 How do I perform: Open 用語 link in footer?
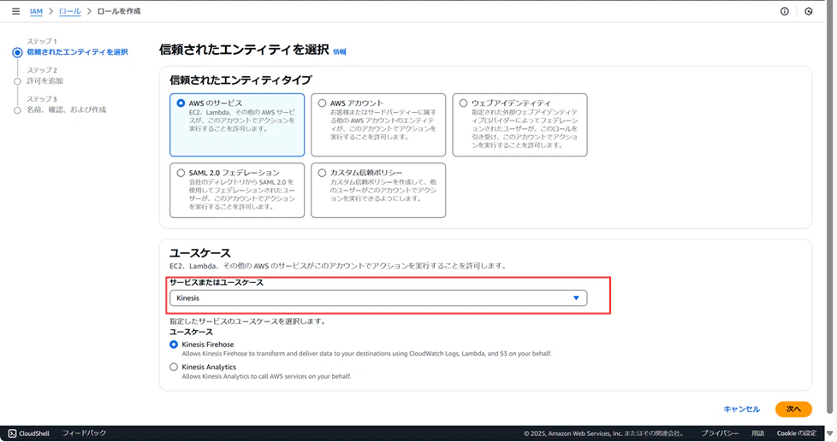(757, 433)
